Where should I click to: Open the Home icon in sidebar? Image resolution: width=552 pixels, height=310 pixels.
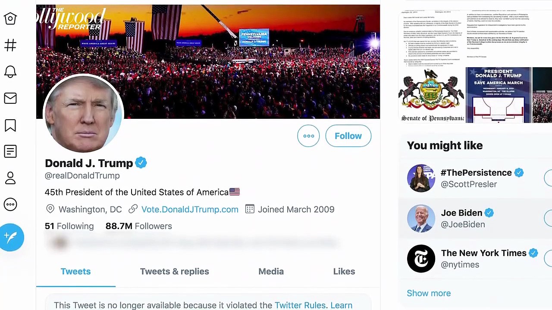[x=10, y=19]
